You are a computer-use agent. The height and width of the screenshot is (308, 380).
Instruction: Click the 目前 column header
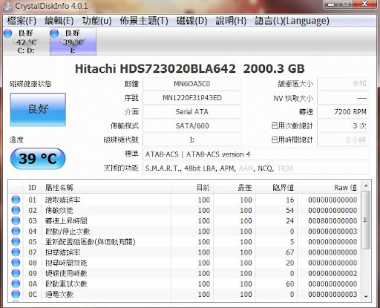tap(192, 188)
